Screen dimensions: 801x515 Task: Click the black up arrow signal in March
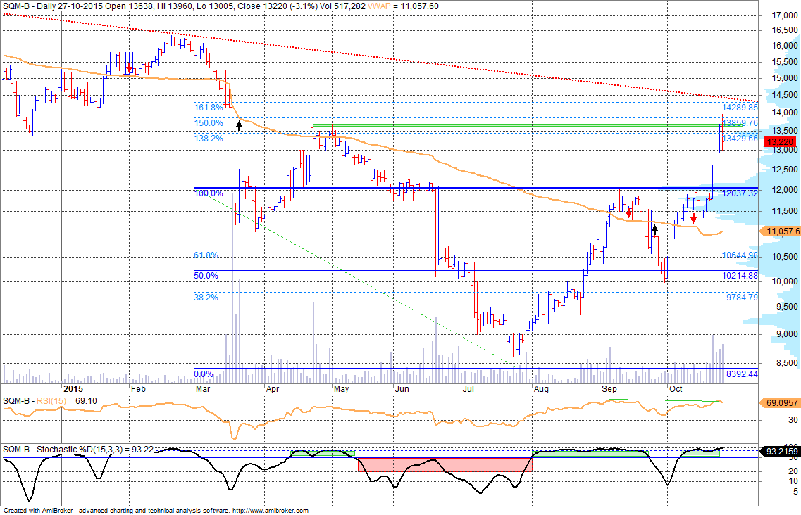[x=239, y=125]
